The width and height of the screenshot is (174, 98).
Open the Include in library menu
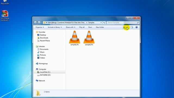pos(55,27)
